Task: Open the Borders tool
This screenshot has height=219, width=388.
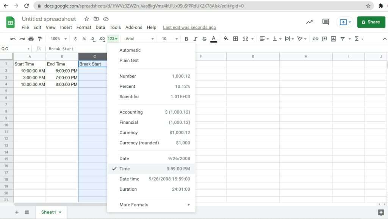Action: pyautogui.click(x=236, y=39)
